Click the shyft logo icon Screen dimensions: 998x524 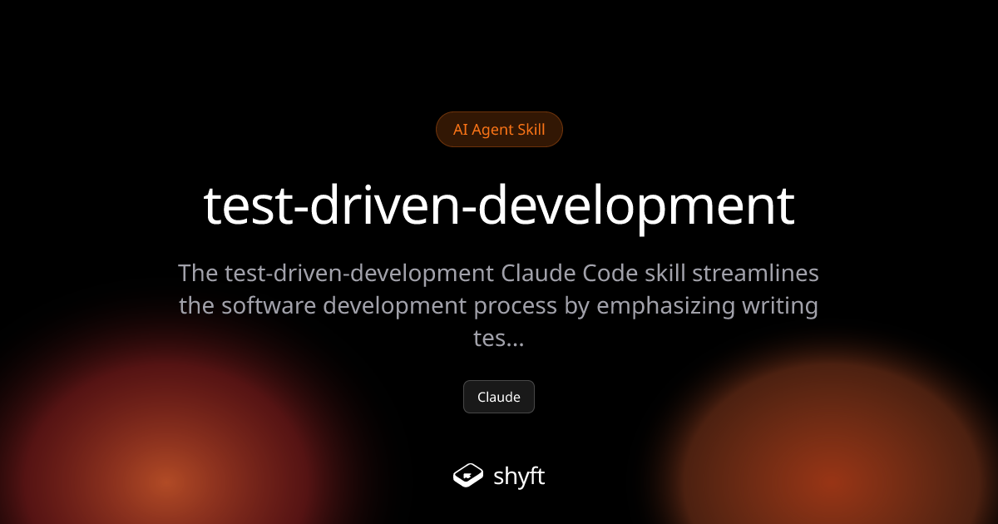(x=468, y=476)
